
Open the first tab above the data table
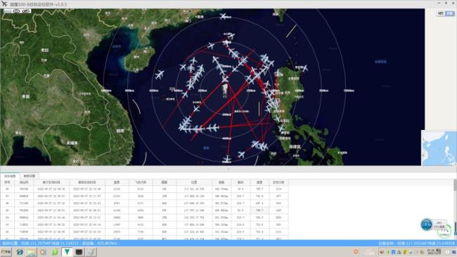[x=10, y=176]
